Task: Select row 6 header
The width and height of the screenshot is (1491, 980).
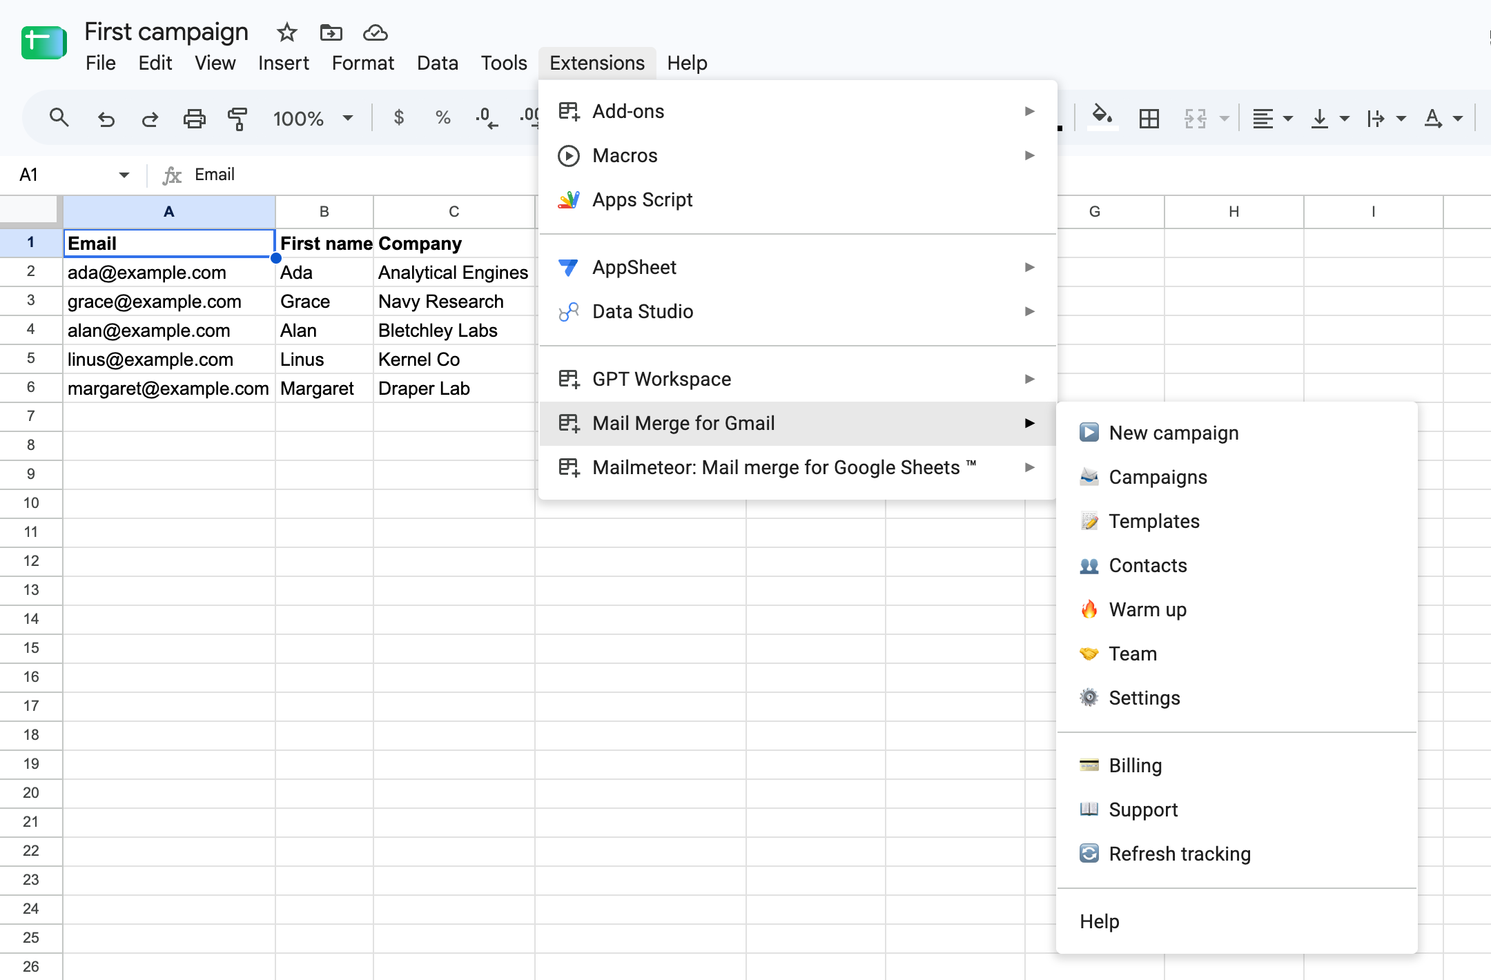Action: [31, 387]
